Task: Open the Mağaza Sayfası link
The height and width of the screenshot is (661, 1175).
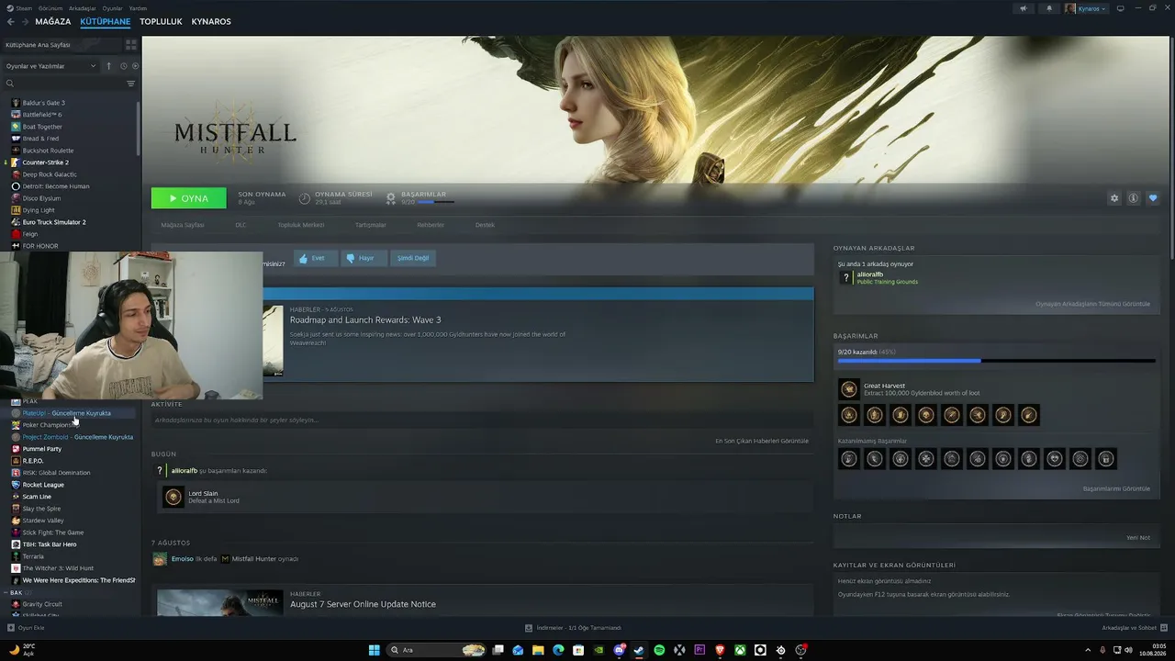Action: pyautogui.click(x=183, y=225)
